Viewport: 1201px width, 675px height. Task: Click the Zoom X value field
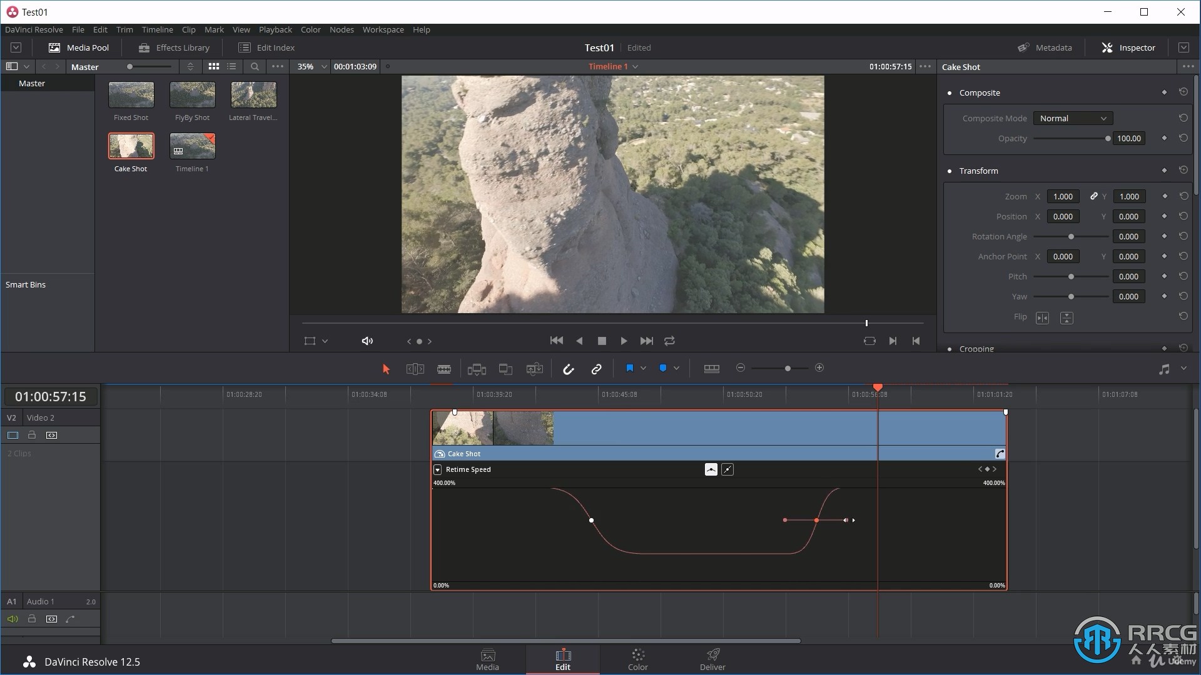(1063, 196)
